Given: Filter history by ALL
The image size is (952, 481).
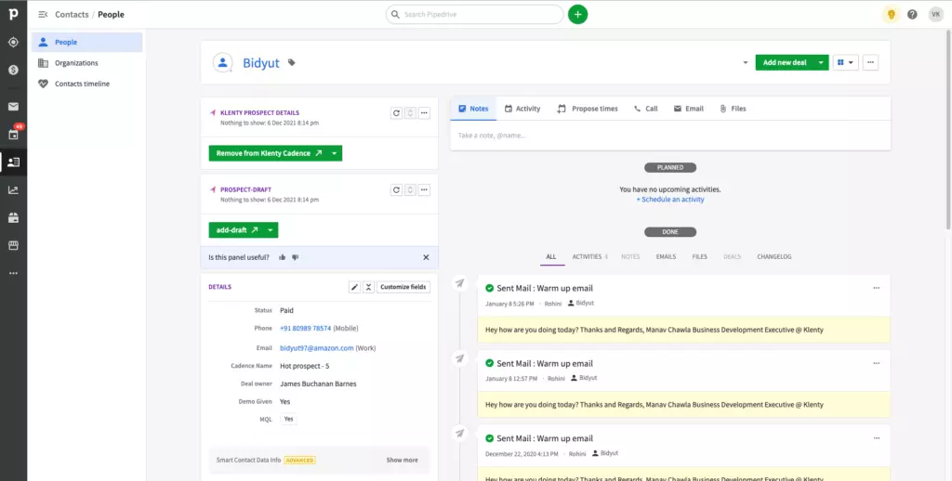Looking at the screenshot, I should pos(550,257).
